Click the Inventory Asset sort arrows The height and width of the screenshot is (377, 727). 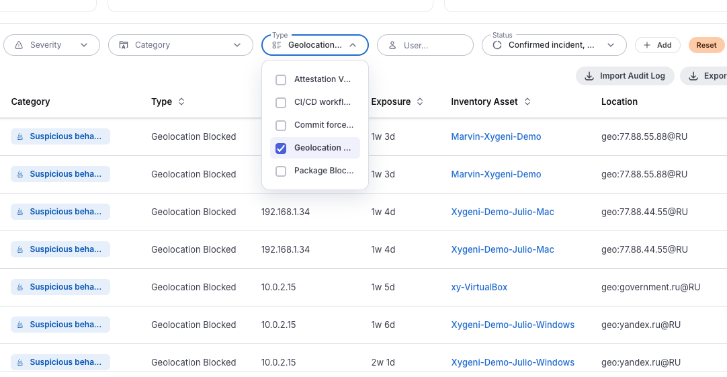pyautogui.click(x=527, y=101)
